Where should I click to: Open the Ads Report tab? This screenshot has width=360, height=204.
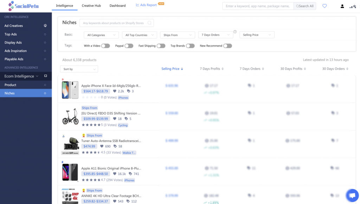coord(148,5)
